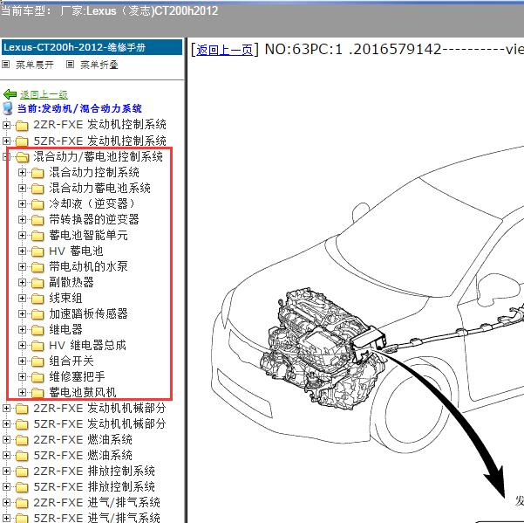This screenshot has width=524, height=523.
Task: Click the 菜单展开 text button
Action: coord(35,65)
